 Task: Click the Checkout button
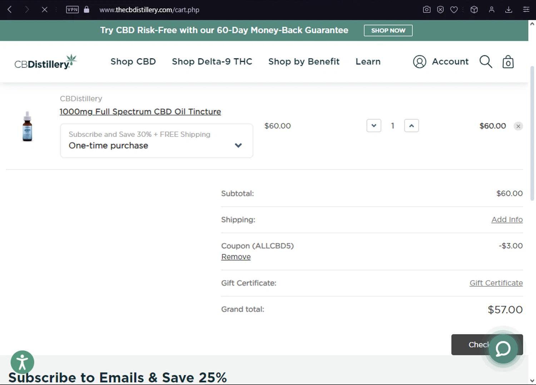(487, 345)
